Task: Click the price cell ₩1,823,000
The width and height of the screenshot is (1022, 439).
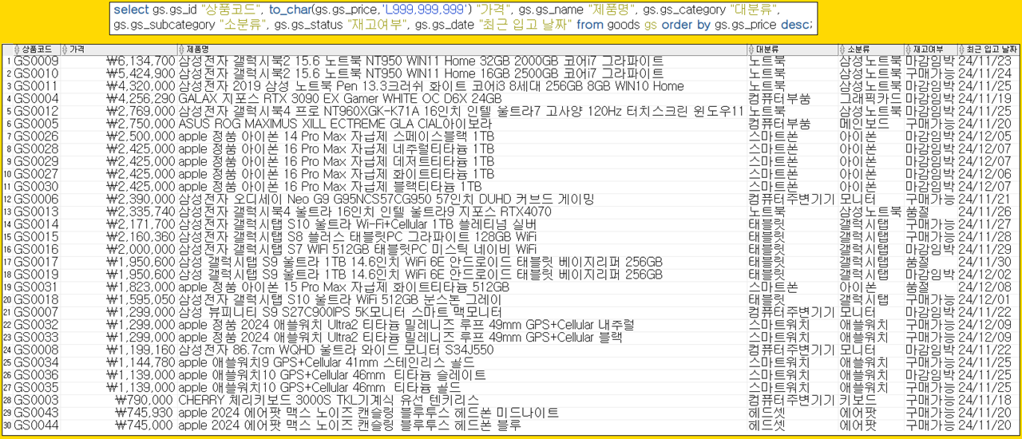Action: (141, 287)
